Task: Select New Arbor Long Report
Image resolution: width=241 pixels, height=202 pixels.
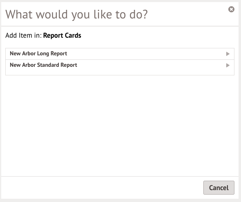Action: point(120,54)
